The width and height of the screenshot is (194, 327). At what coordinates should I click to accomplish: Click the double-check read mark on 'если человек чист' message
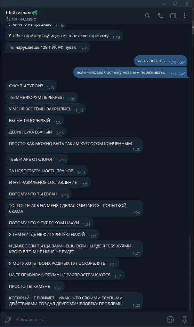(182, 74)
